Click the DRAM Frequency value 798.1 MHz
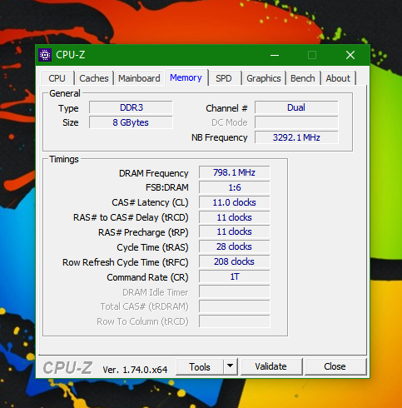This screenshot has height=408, width=402. pyautogui.click(x=235, y=172)
